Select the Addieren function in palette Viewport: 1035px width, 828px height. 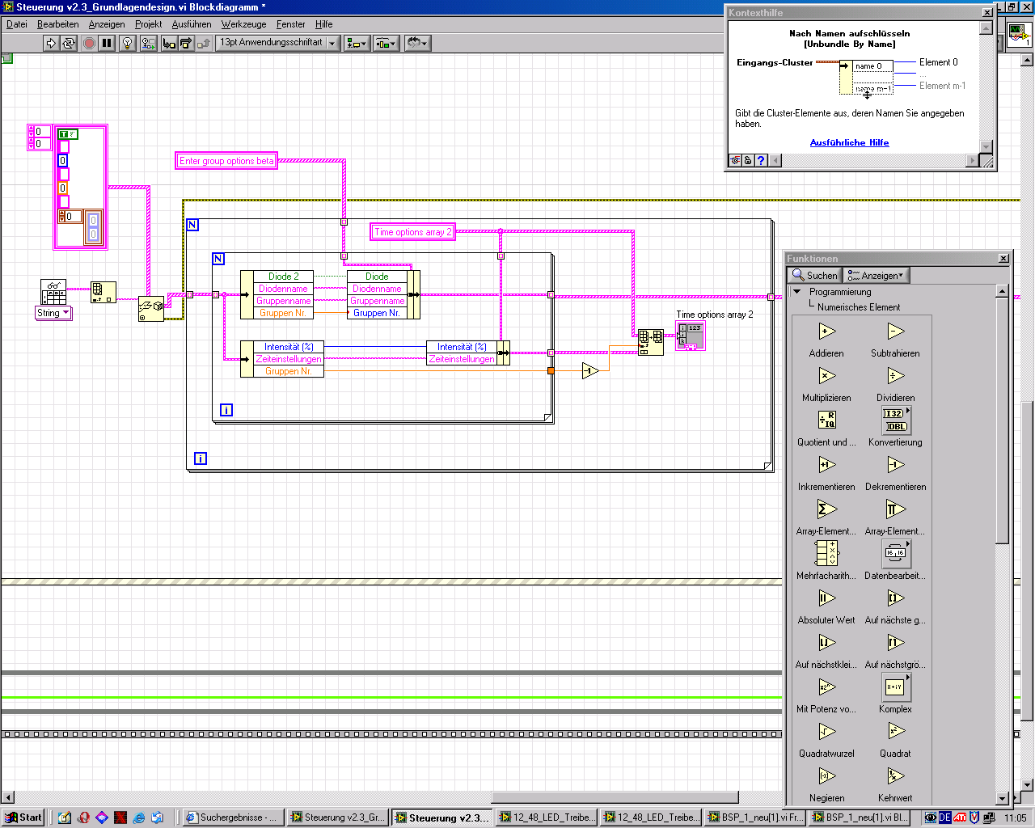pyautogui.click(x=826, y=332)
